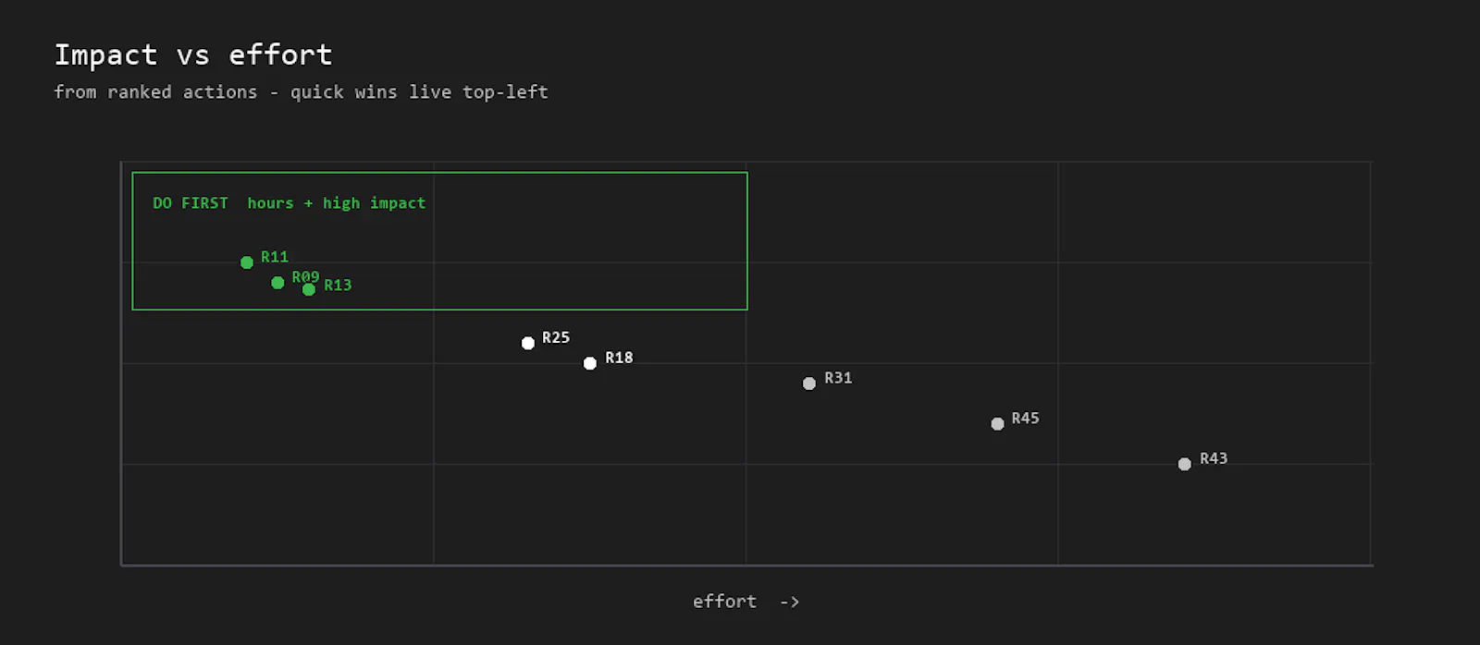Click the R18 text label
Image resolution: width=1480 pixels, height=645 pixels.
click(619, 358)
